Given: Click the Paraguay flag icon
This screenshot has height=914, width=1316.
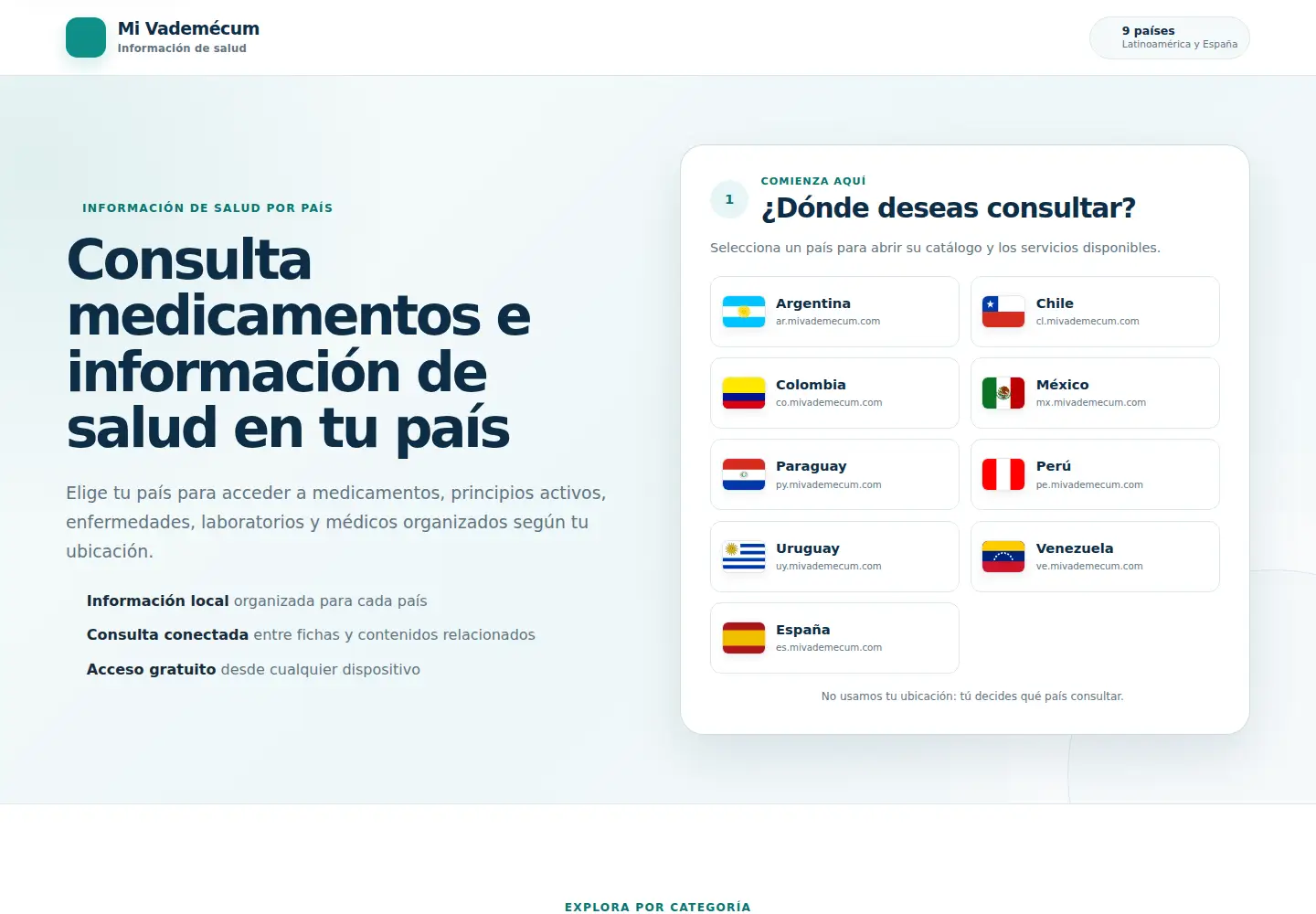Looking at the screenshot, I should tap(744, 474).
